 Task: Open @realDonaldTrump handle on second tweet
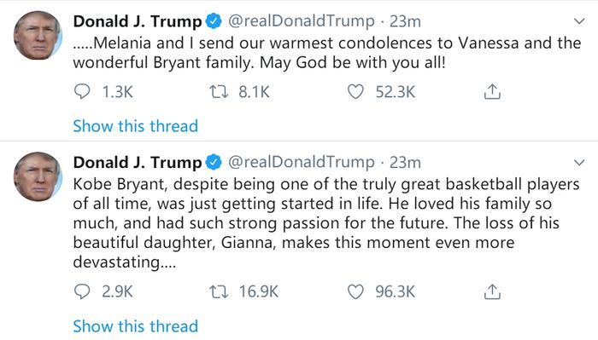click(x=302, y=163)
